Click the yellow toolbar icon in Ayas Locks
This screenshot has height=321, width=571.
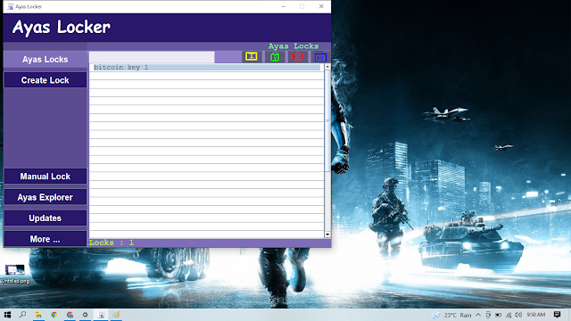(x=252, y=56)
